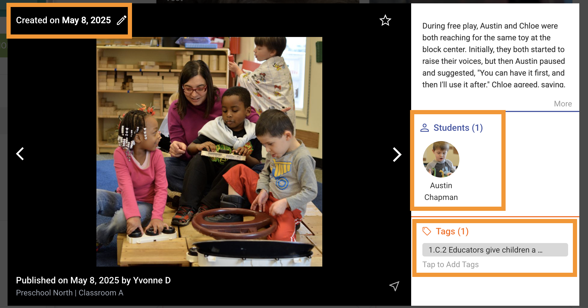Viewport: 588px width, 308px height.
Task: Click the classroom photo of children playing
Action: pos(209,151)
